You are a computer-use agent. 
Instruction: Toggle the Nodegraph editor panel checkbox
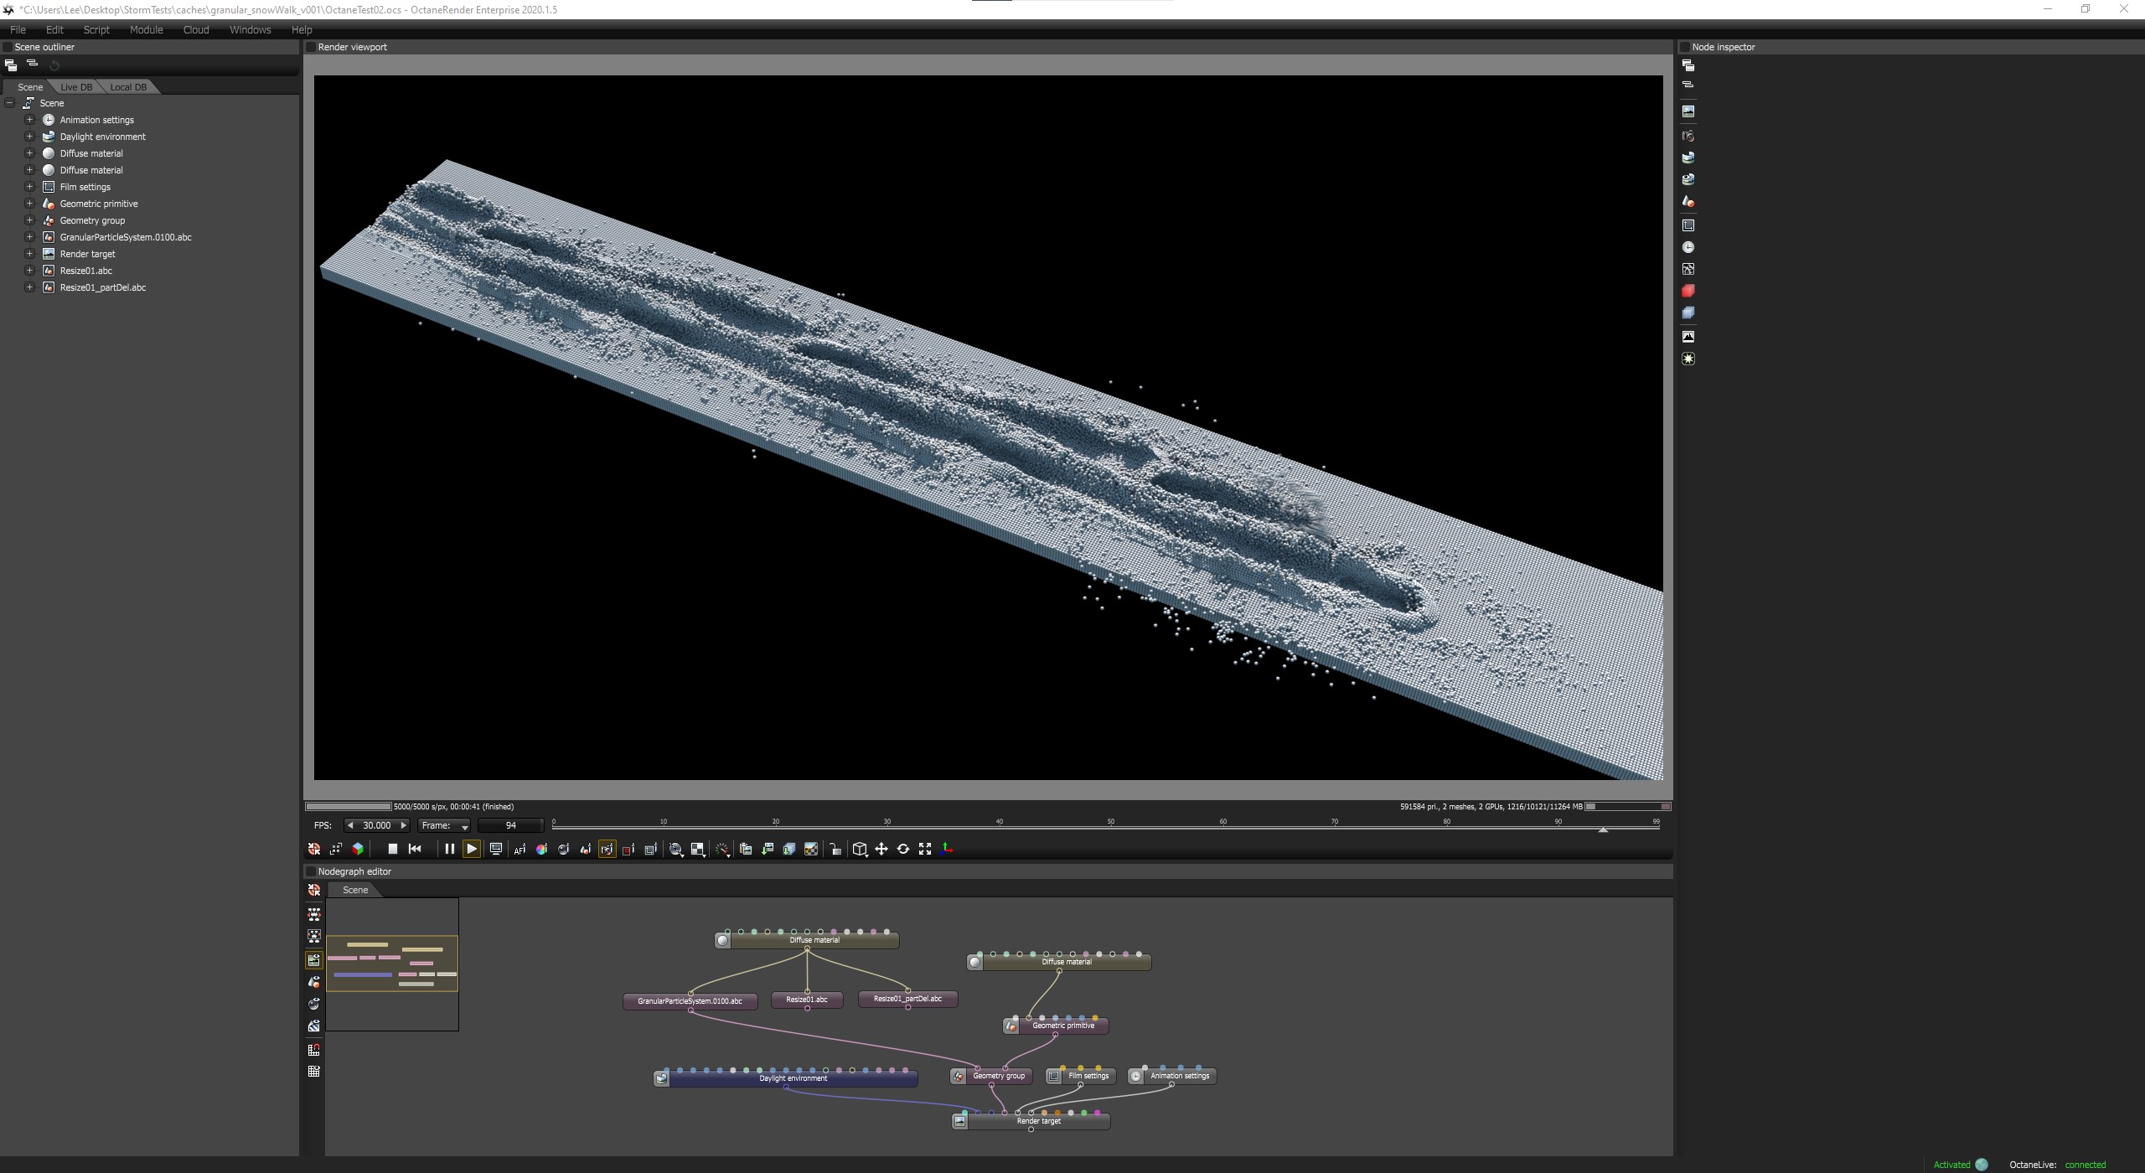[311, 871]
